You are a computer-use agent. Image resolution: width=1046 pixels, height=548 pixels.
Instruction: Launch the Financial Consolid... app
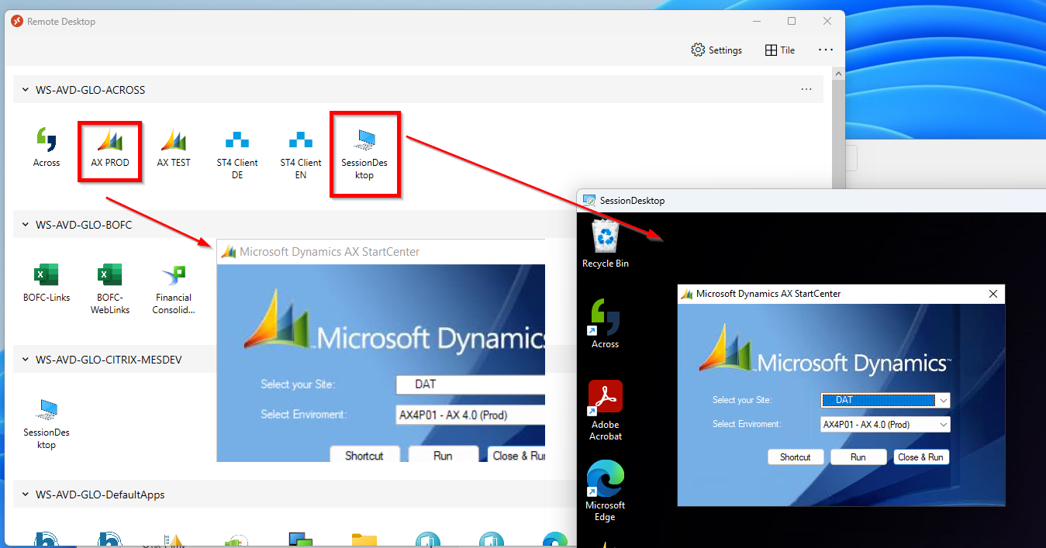click(x=174, y=289)
